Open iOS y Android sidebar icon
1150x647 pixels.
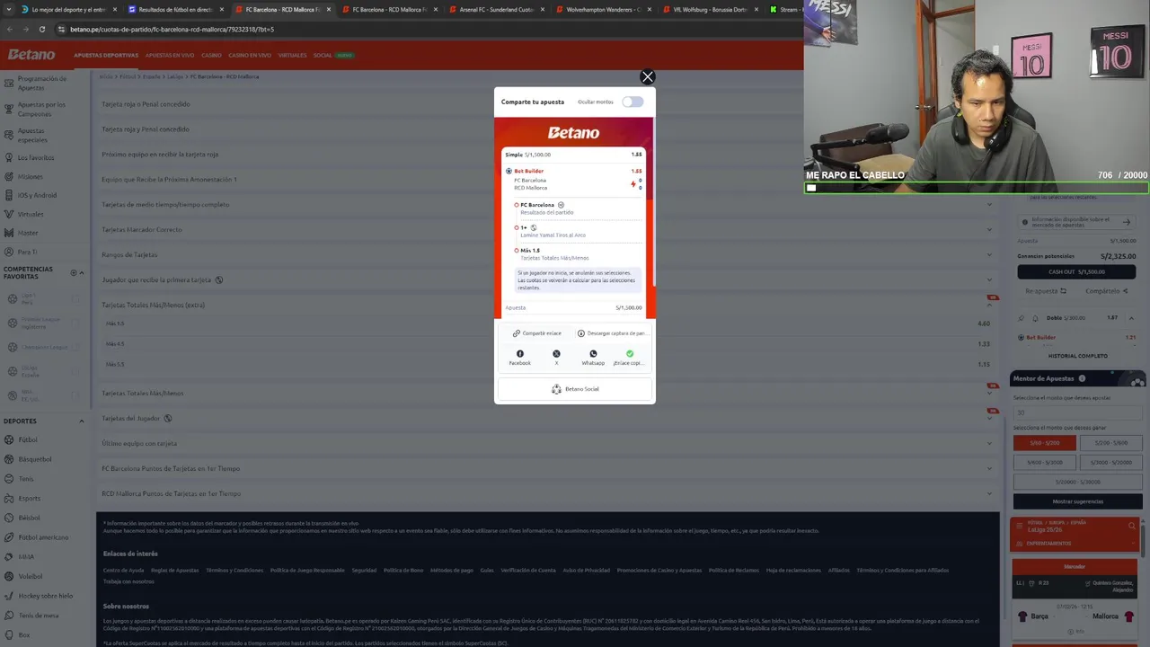[x=8, y=195]
